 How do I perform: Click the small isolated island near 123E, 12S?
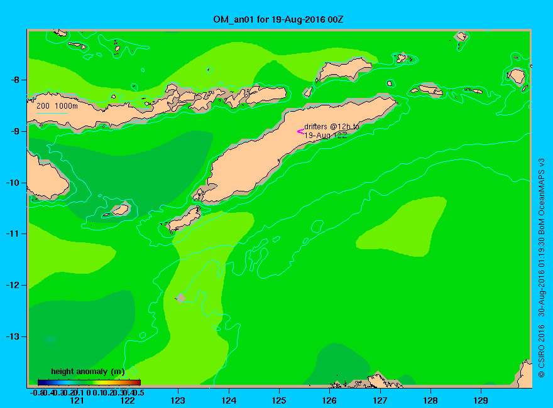180,298
